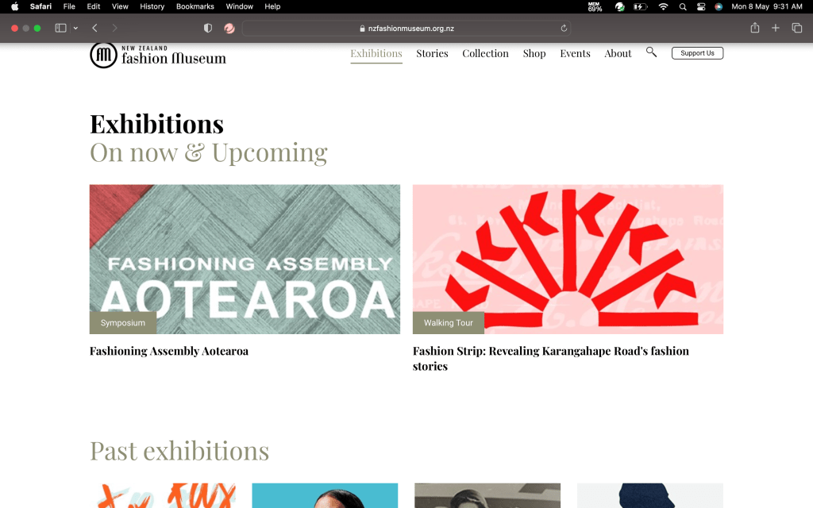Open the Wi-Fi status menu
The height and width of the screenshot is (508, 813).
click(x=663, y=6)
